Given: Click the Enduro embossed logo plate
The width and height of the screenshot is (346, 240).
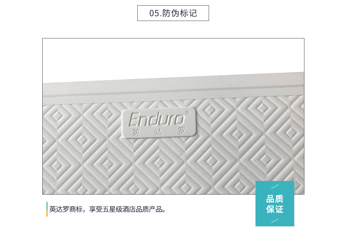Looking at the screenshot, I should tap(159, 123).
